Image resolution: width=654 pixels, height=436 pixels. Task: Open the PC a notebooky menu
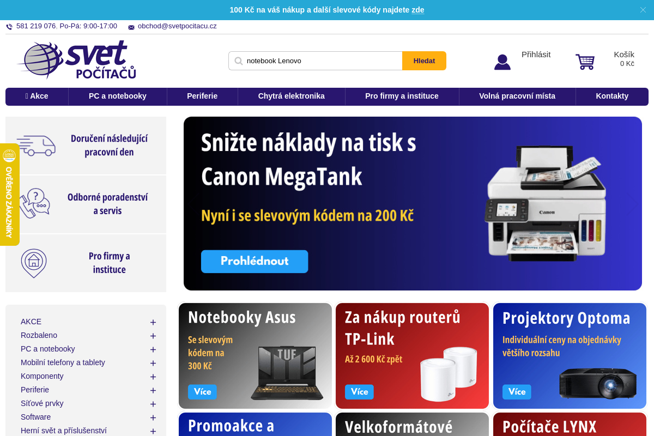pos(118,96)
